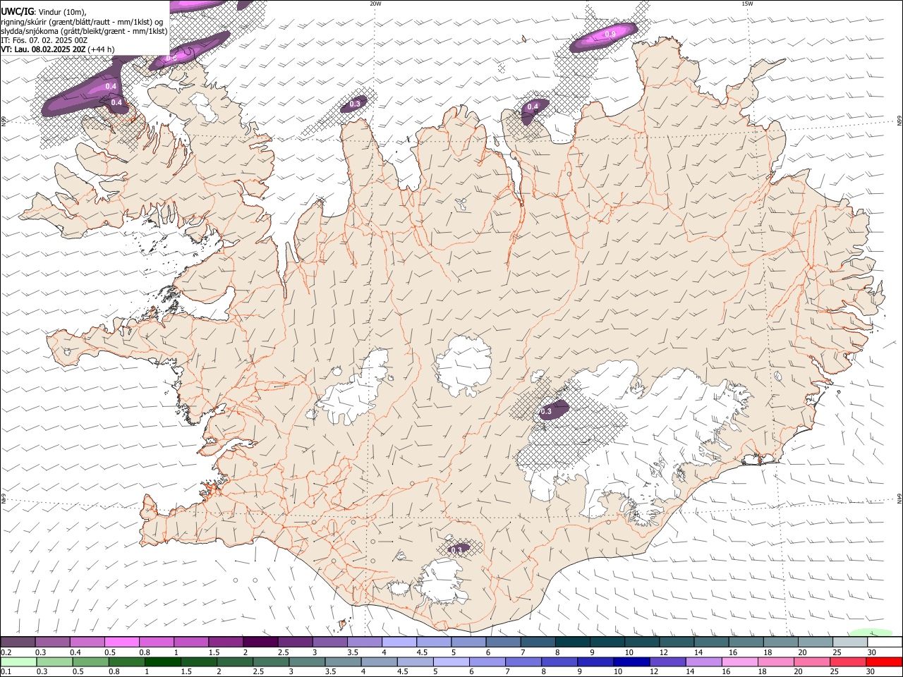Select the white swatch labelled 30 in top row

[885, 642]
